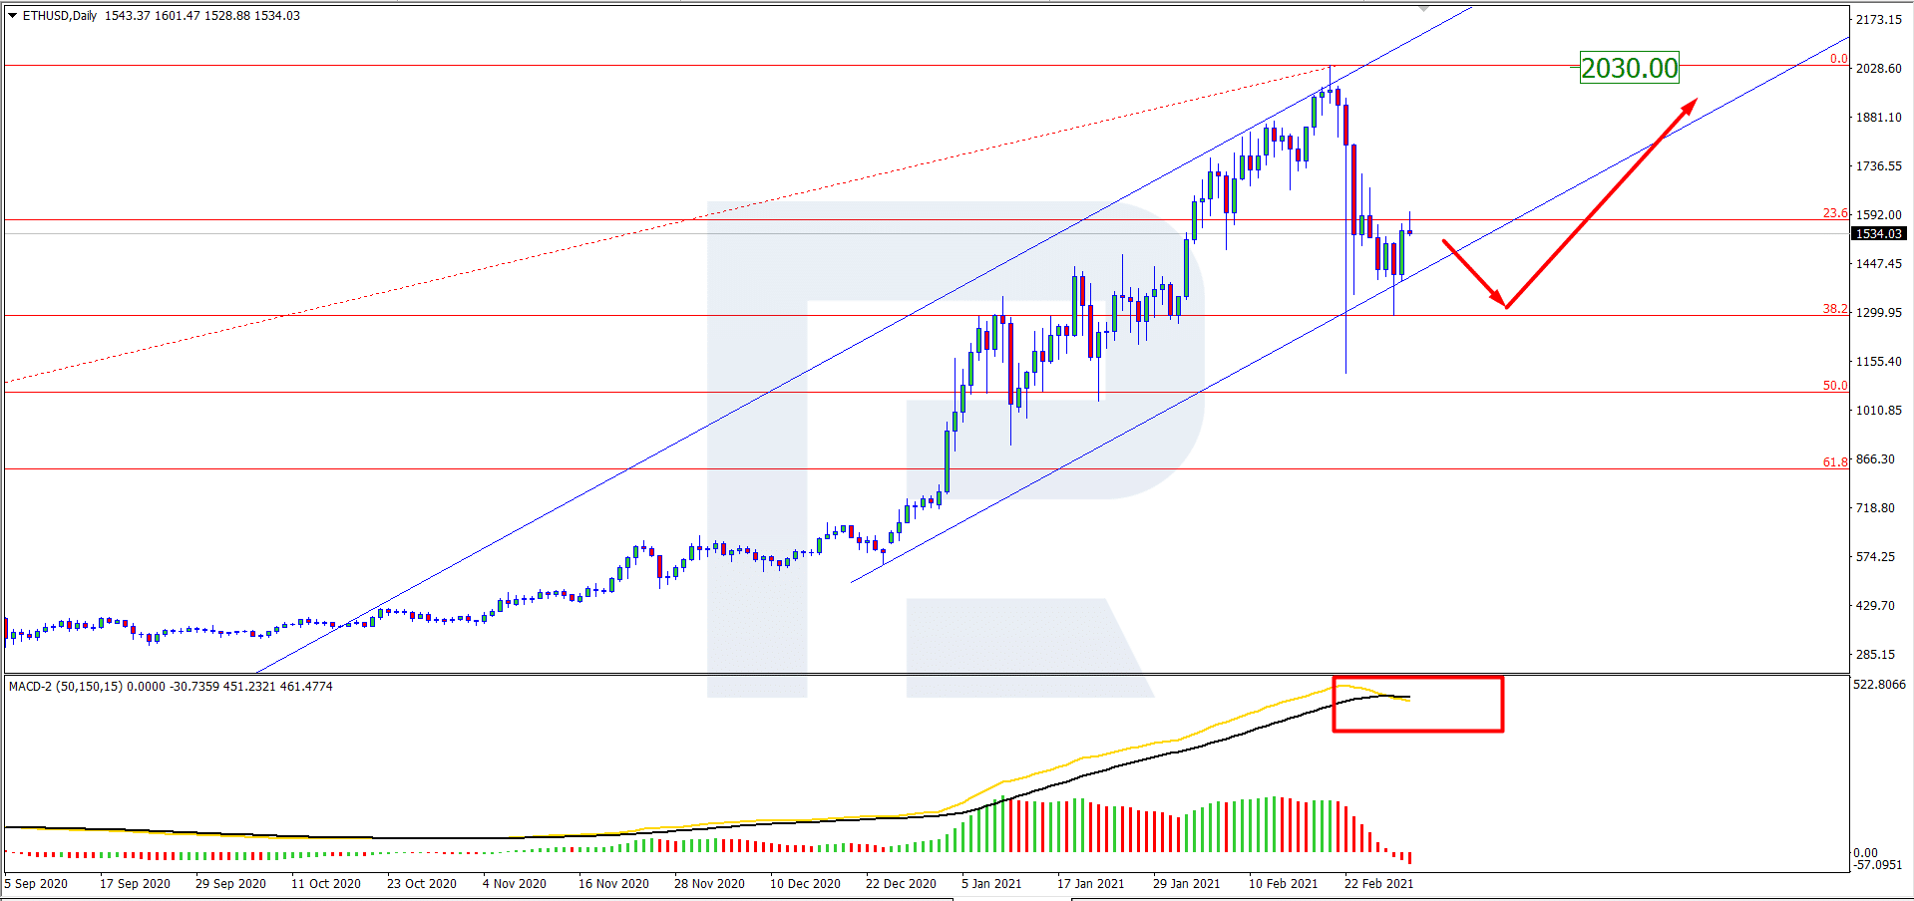Click the 2028.60 price scale label

click(1879, 69)
